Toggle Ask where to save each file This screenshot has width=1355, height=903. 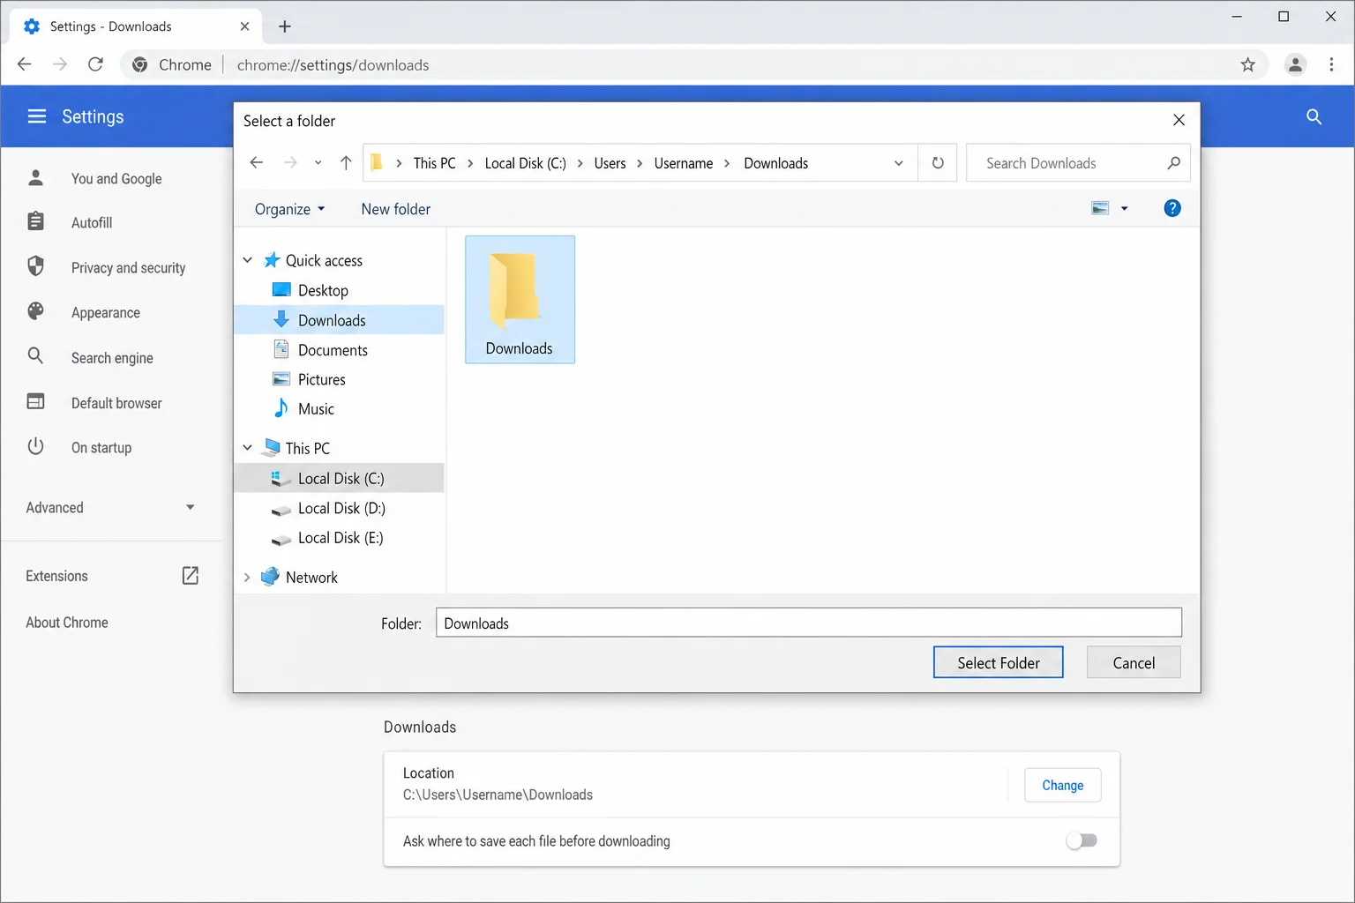coord(1082,840)
